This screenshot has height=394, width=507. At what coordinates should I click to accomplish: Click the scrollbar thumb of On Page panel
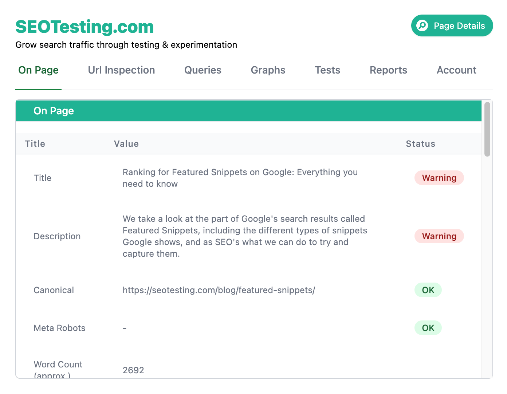[487, 129]
